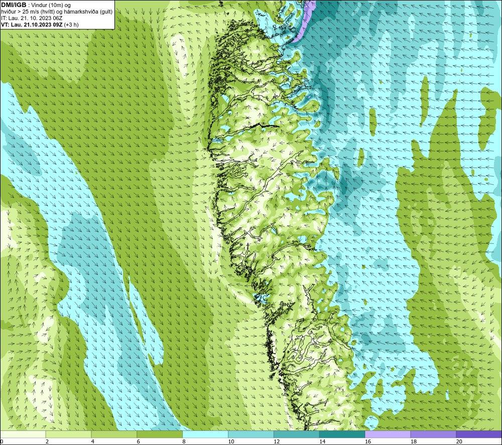Click the scale label '10'
Screen dimensions: 502x445
click(x=231, y=441)
